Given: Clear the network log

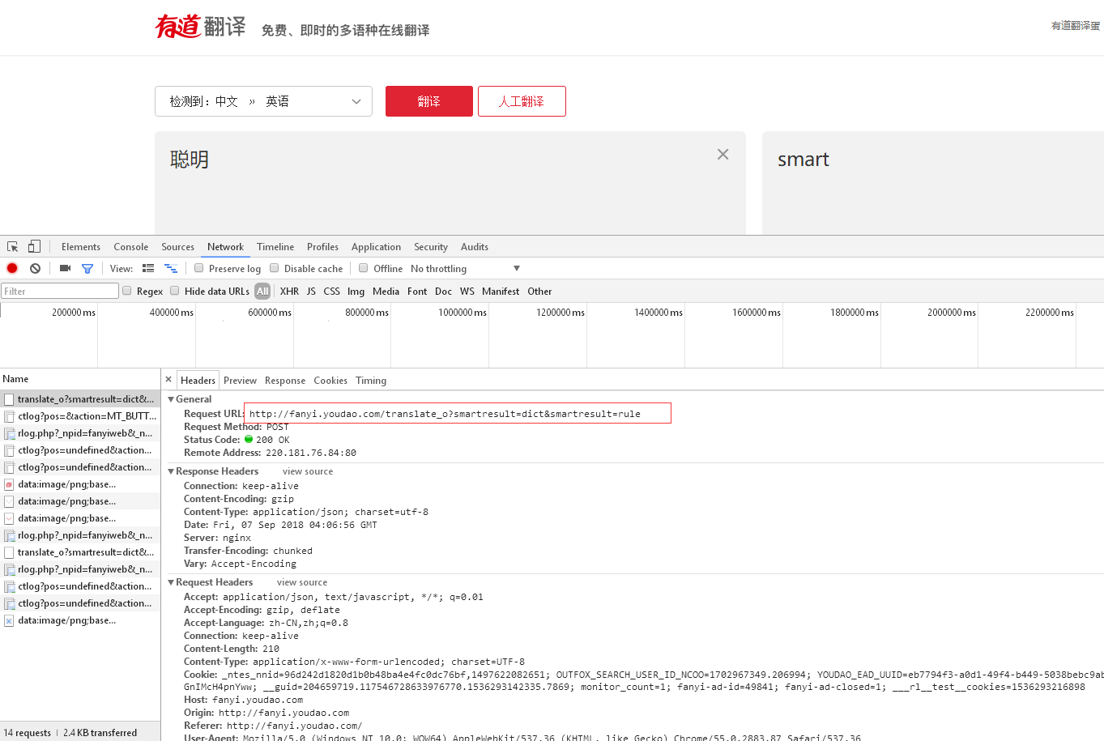Looking at the screenshot, I should pos(35,269).
